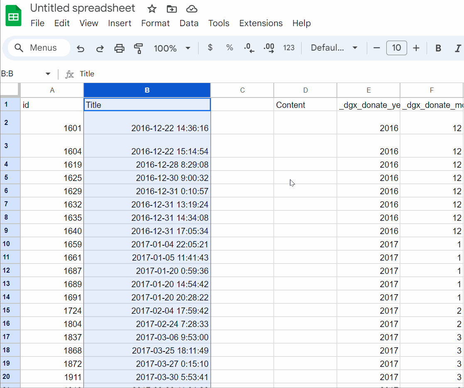Select column E header
Image resolution: width=464 pixels, height=388 pixels.
point(368,90)
